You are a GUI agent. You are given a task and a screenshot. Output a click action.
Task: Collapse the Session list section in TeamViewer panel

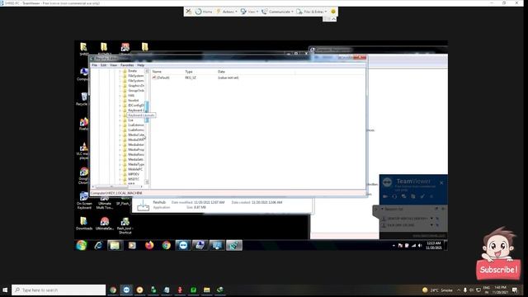click(382, 209)
